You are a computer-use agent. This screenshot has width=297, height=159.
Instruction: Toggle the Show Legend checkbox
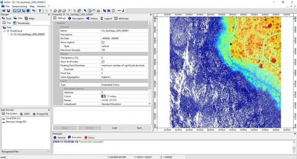tap(103, 42)
